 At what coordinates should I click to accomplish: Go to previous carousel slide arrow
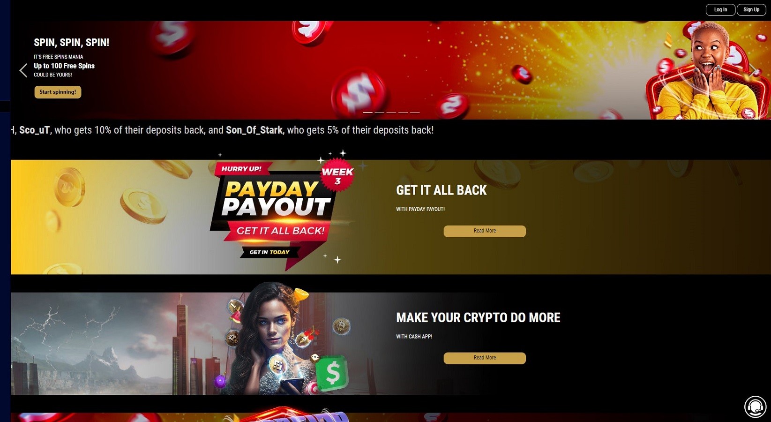(23, 70)
